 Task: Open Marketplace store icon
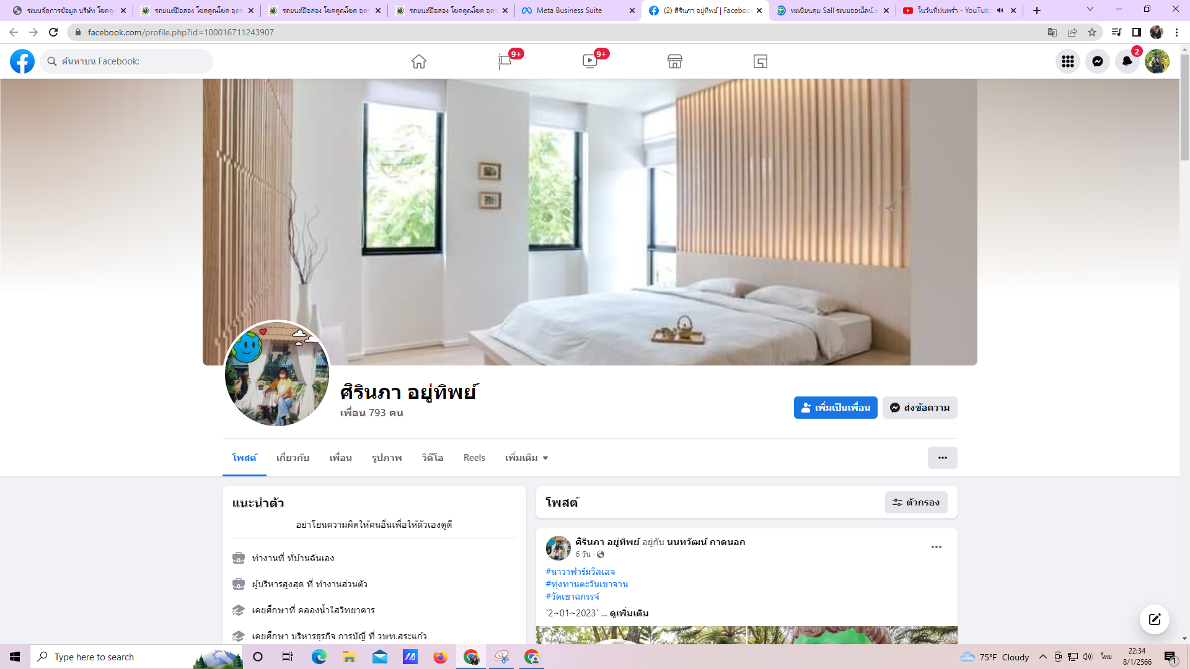point(675,61)
